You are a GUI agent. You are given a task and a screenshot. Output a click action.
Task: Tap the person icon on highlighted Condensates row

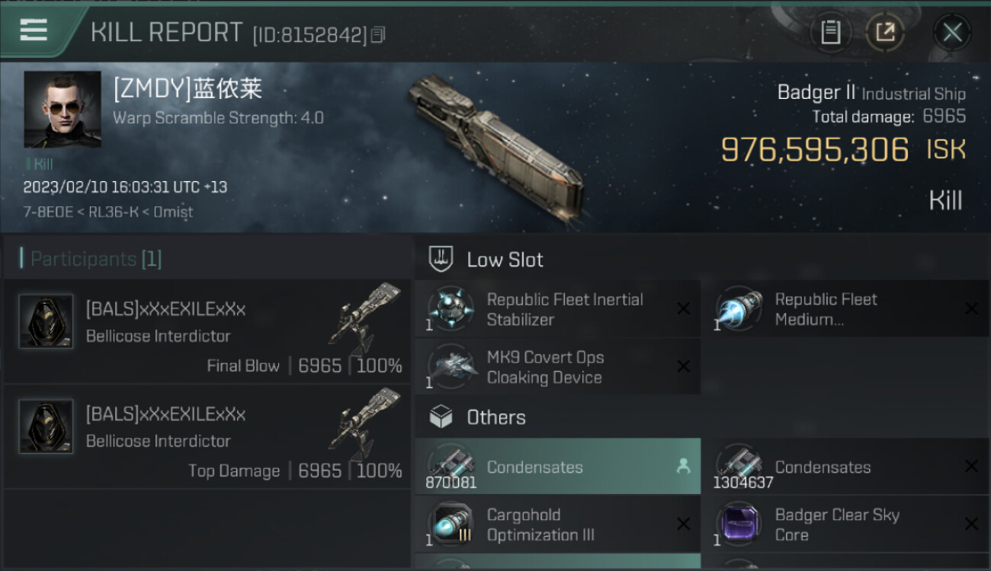pos(683,467)
